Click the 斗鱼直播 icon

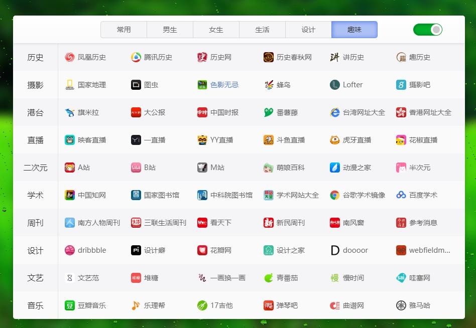tap(269, 140)
